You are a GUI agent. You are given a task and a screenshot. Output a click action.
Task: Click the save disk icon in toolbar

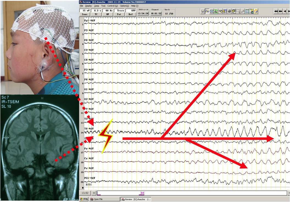203,11
